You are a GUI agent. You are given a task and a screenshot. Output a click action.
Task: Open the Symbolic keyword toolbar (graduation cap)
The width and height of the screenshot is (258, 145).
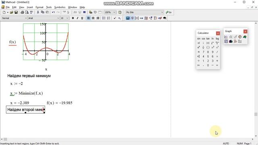164,18
